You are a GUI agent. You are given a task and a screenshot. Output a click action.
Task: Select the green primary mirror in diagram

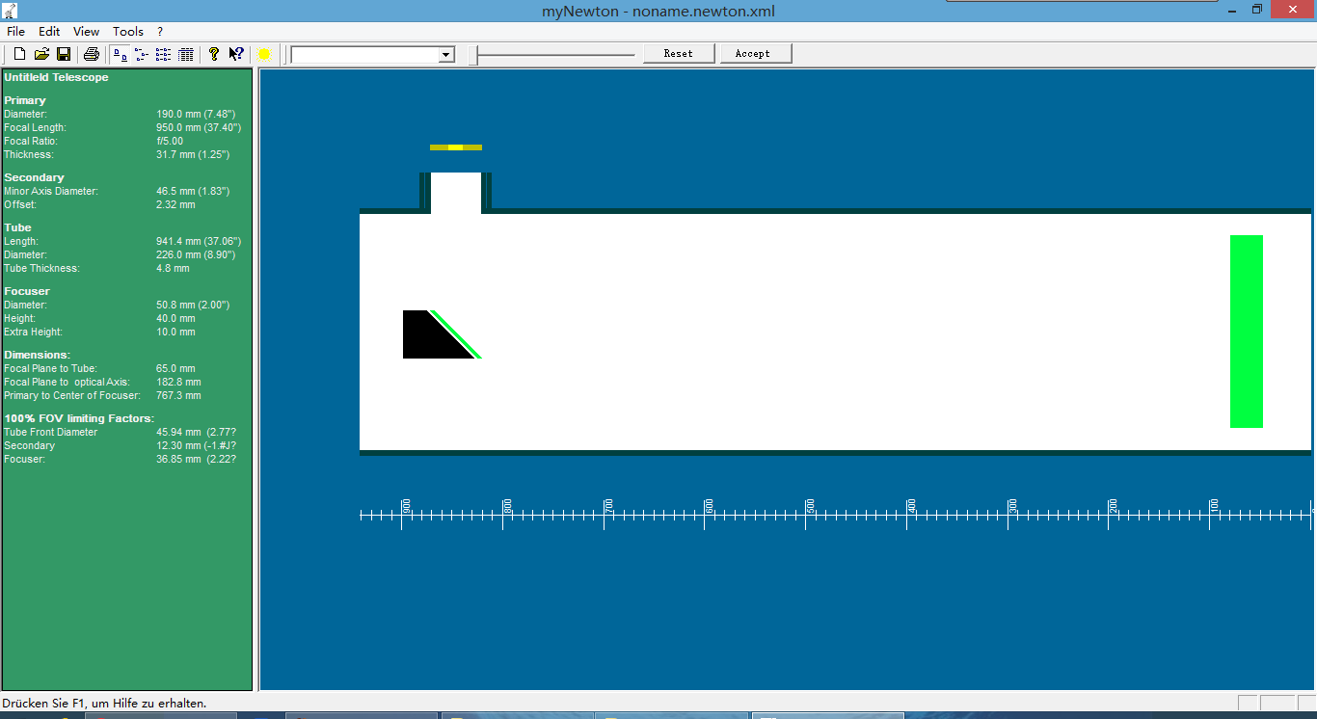click(x=1247, y=332)
